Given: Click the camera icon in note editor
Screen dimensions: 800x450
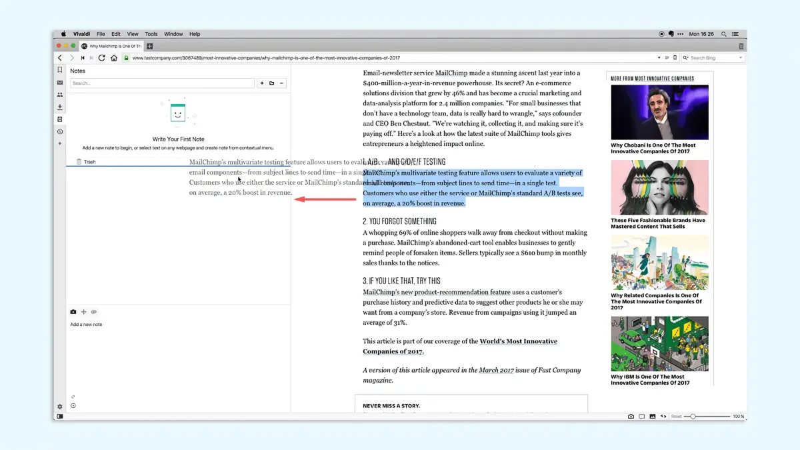Looking at the screenshot, I should (x=73, y=312).
